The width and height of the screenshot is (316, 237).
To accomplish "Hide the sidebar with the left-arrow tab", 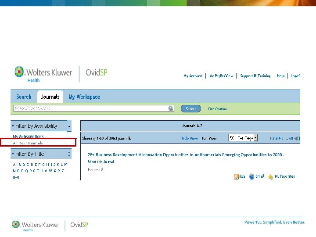I will tap(69, 126).
